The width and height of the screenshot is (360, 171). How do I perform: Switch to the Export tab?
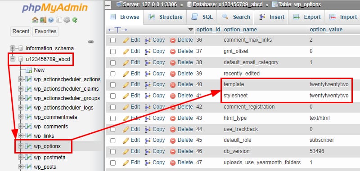[x=306, y=17]
